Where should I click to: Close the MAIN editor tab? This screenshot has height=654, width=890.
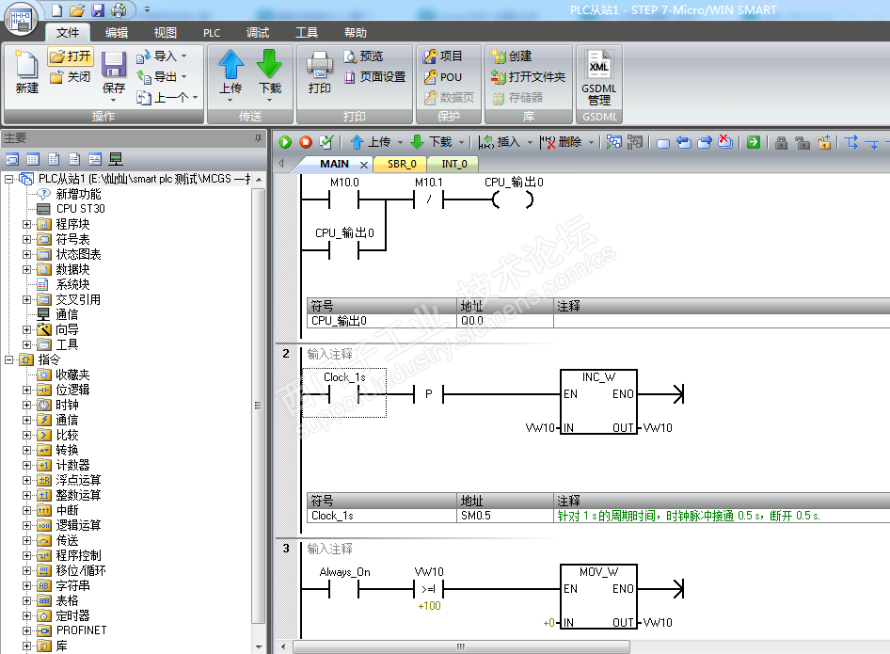pos(364,165)
